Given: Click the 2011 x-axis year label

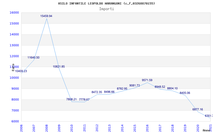Looking at the screenshot, I should click(84, 128).
